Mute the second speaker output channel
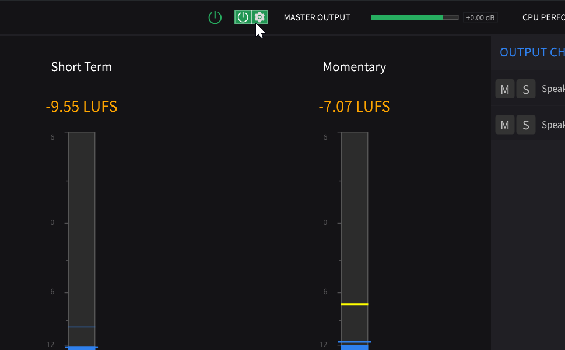The width and height of the screenshot is (565, 350). (505, 125)
